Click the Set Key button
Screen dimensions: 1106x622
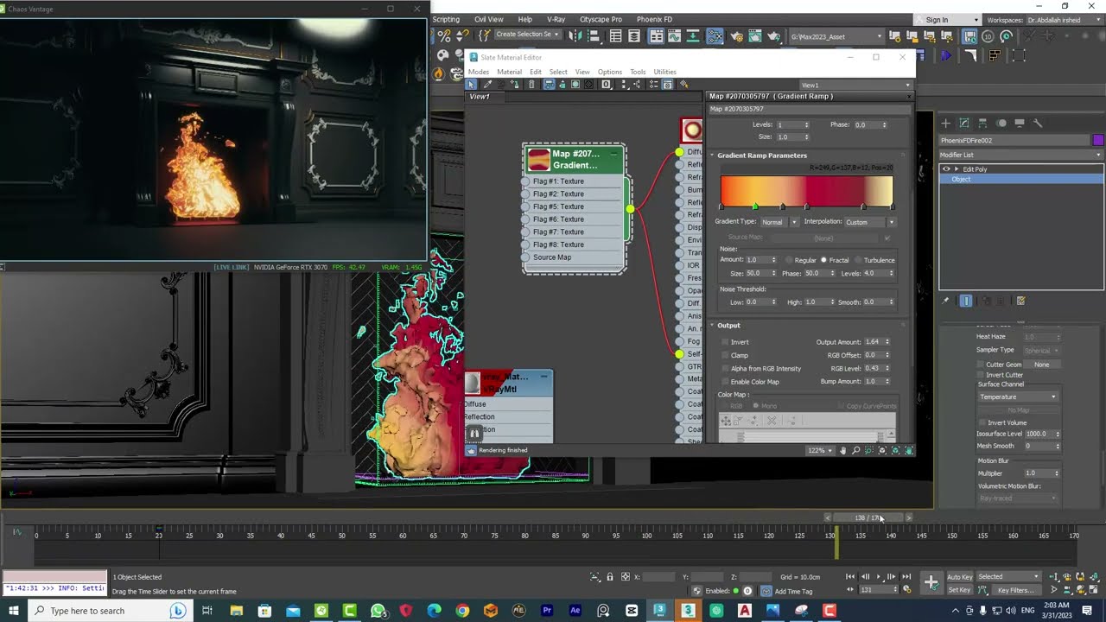pos(960,590)
